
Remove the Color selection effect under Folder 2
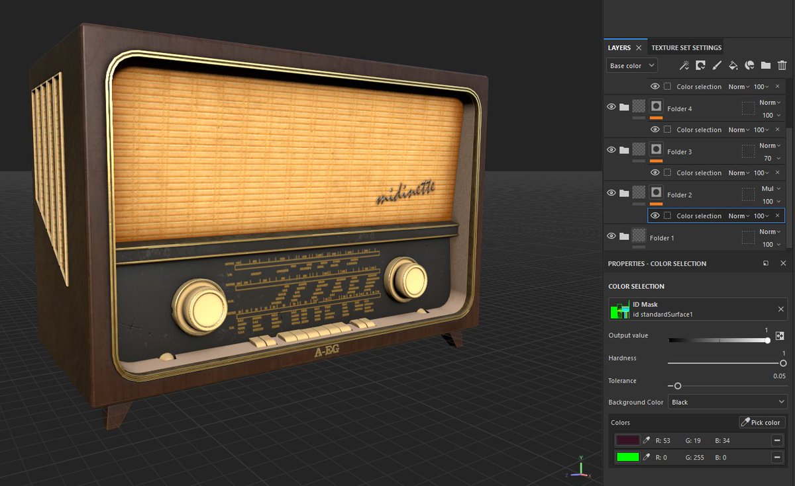tap(778, 216)
